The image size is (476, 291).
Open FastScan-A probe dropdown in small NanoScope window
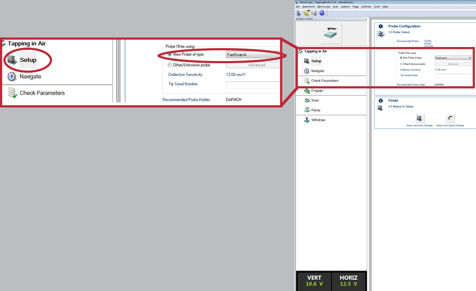click(469, 58)
